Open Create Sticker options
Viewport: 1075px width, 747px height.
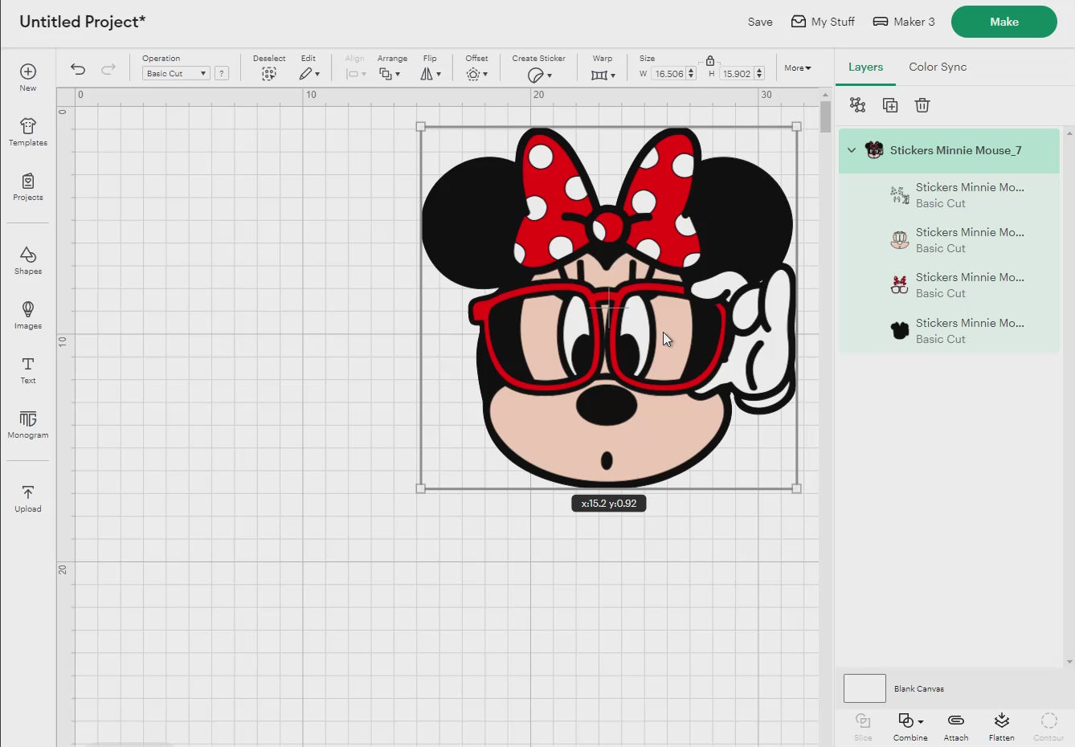tap(539, 75)
